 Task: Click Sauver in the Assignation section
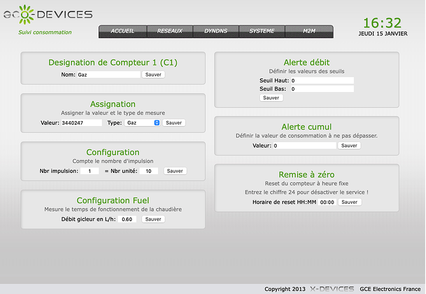pos(174,123)
